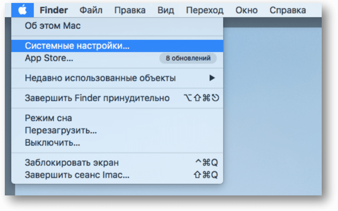Open the Вид menu
Image resolution: width=338 pixels, height=211 pixels.
tap(166, 10)
